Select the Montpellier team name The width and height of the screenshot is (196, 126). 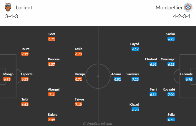[169, 8]
